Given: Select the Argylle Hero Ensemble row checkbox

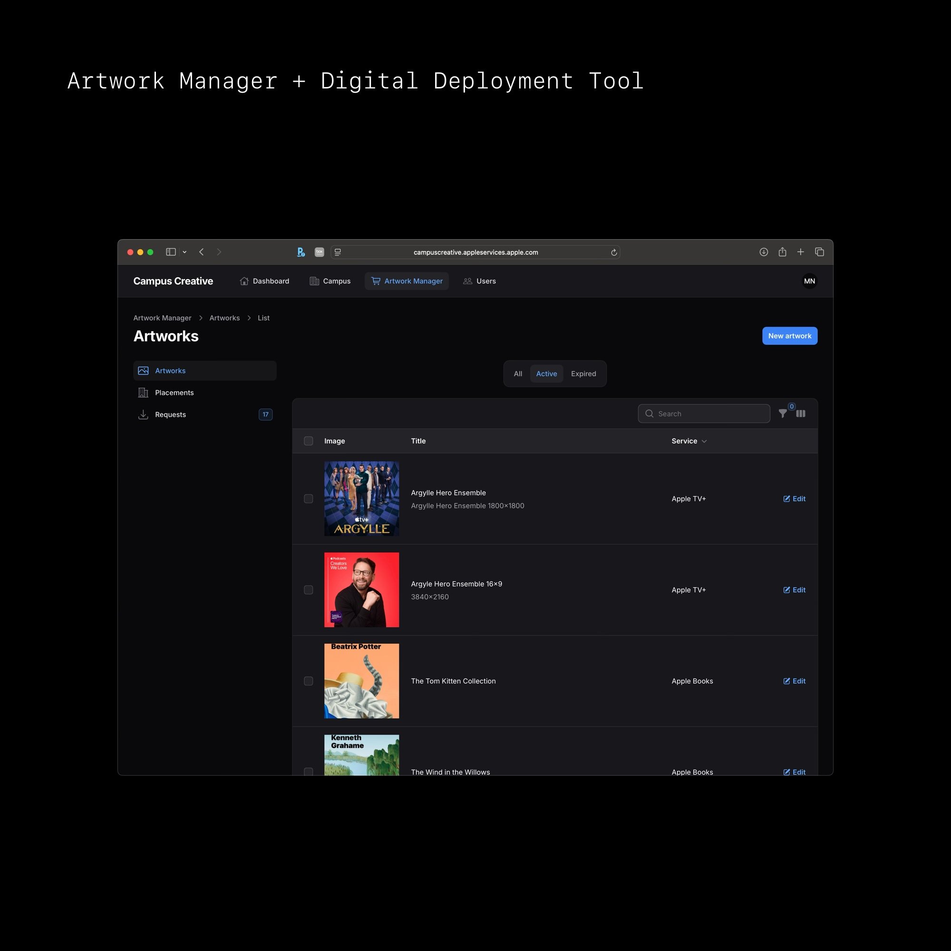Looking at the screenshot, I should point(309,499).
